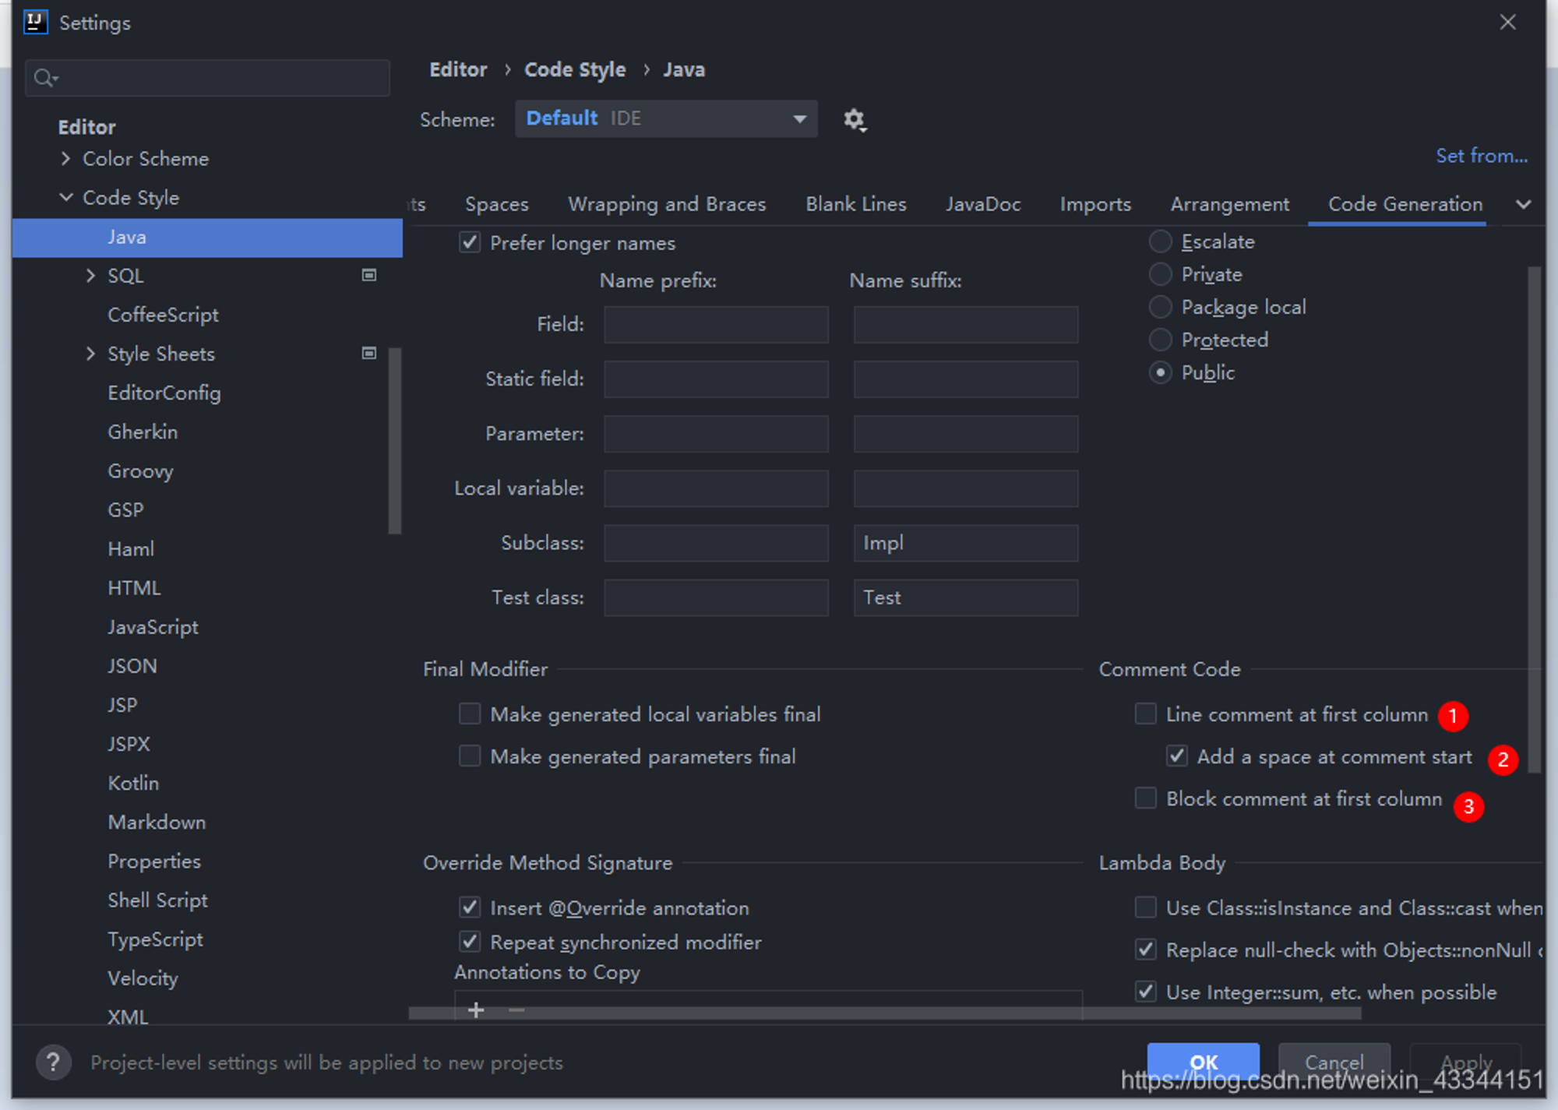The image size is (1558, 1110).
Task: Select Package local radio button
Action: click(x=1161, y=307)
